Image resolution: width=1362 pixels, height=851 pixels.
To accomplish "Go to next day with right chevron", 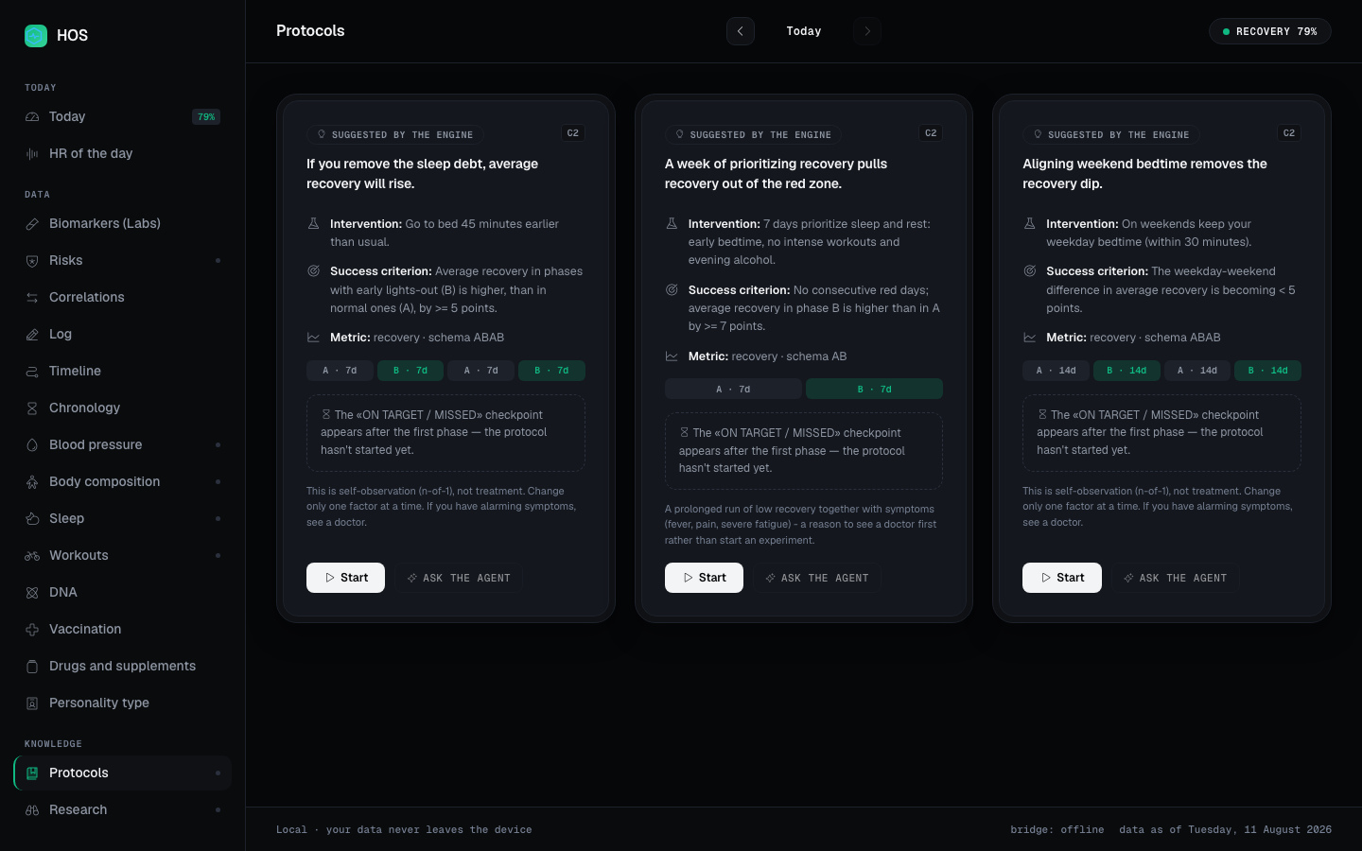I will (867, 31).
